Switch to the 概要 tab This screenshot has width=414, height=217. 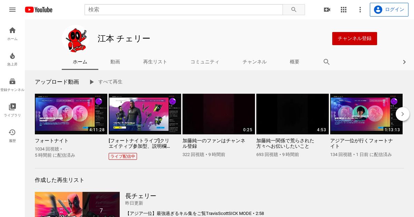coord(295,62)
